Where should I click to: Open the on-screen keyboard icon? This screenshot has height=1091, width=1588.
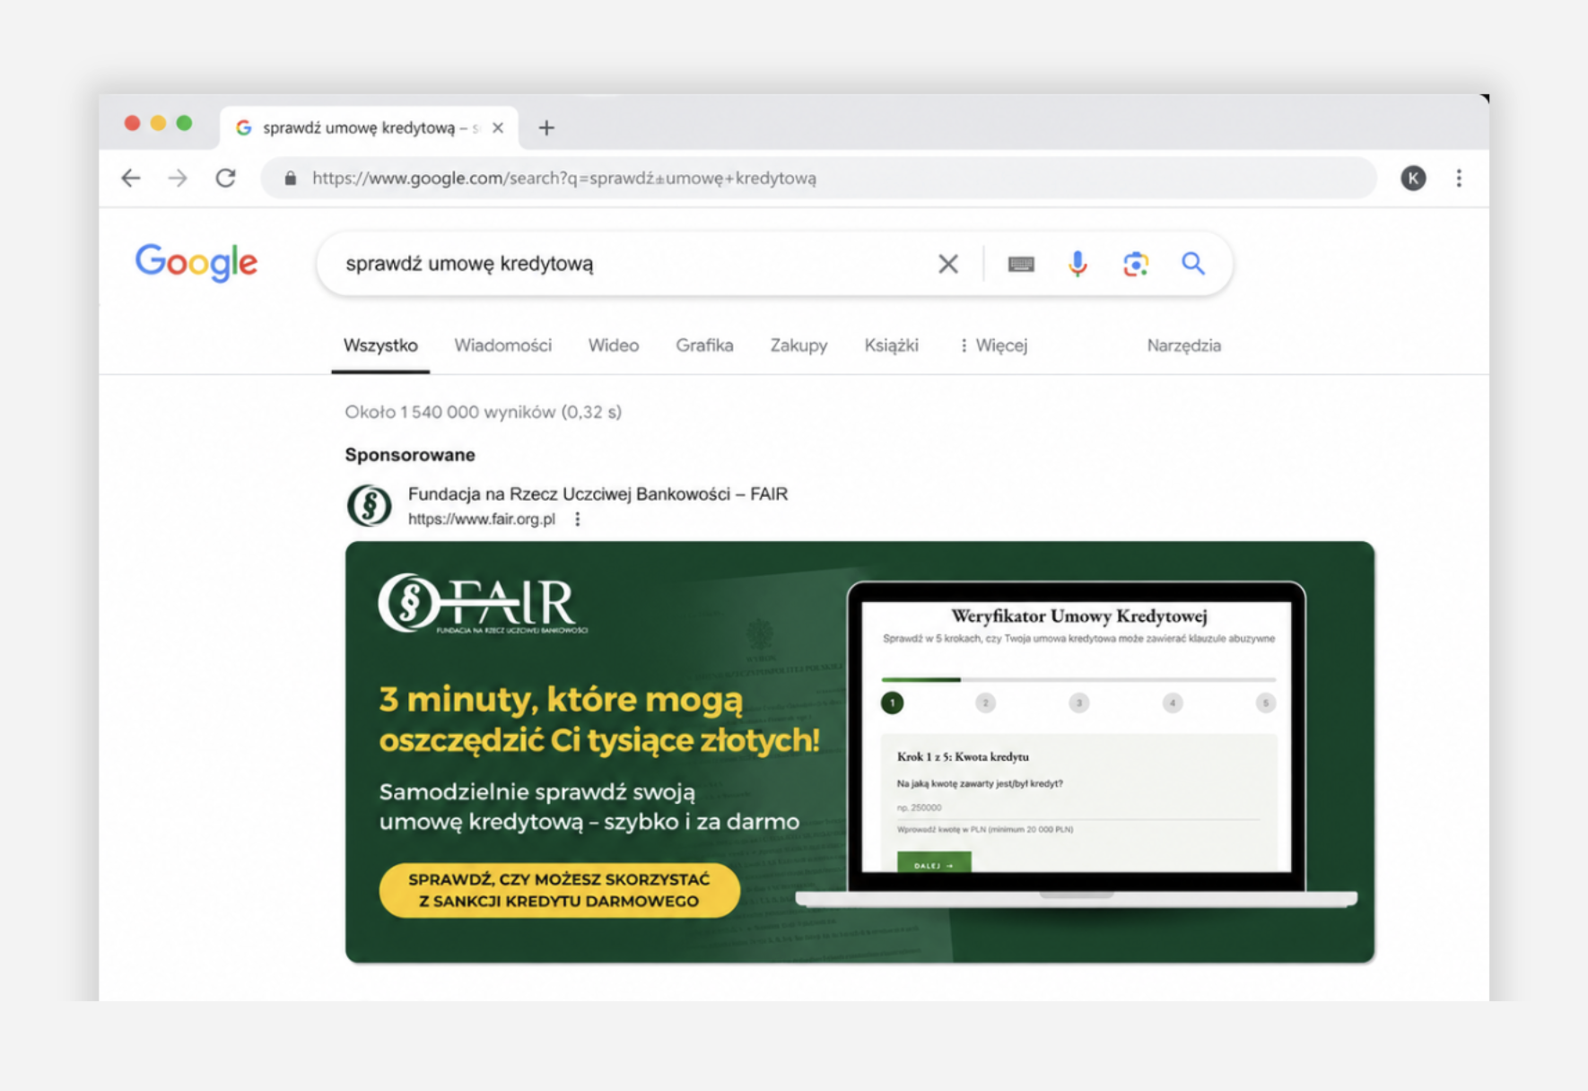pos(1020,264)
